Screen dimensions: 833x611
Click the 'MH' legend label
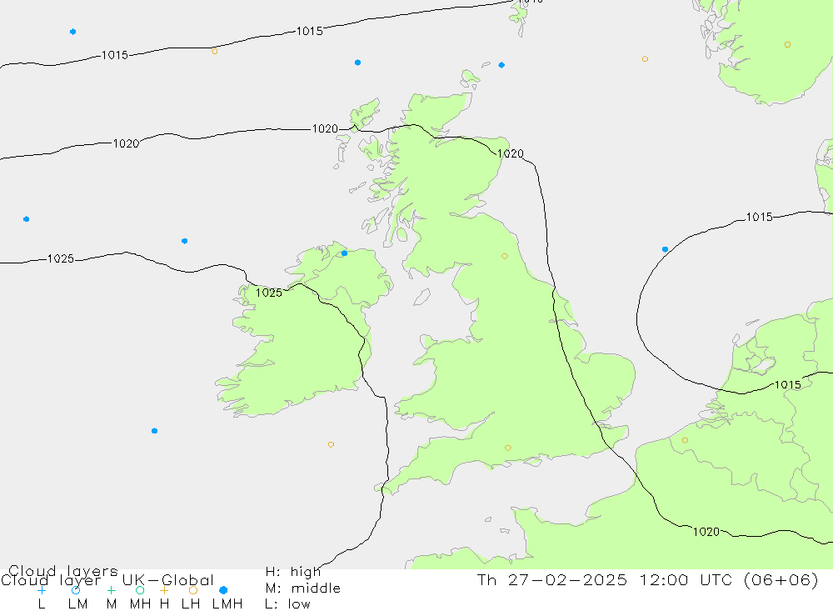(140, 604)
